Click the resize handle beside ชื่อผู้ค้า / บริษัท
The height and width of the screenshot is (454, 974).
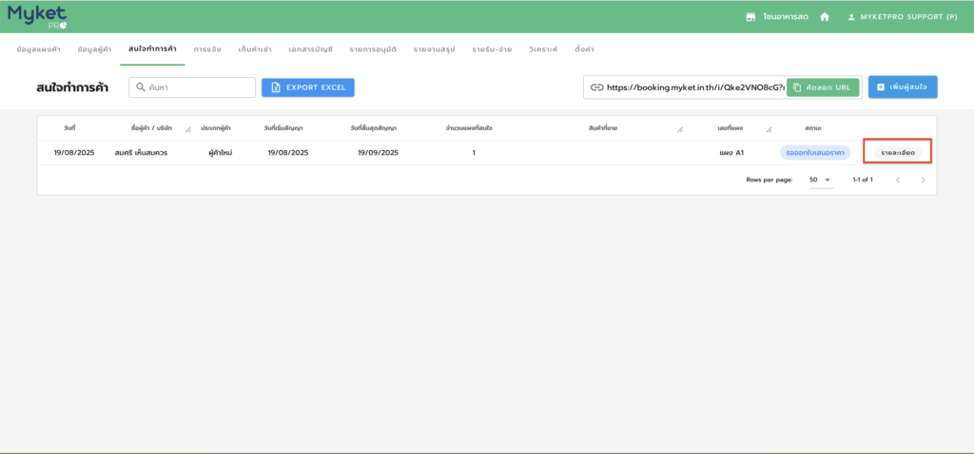point(188,129)
